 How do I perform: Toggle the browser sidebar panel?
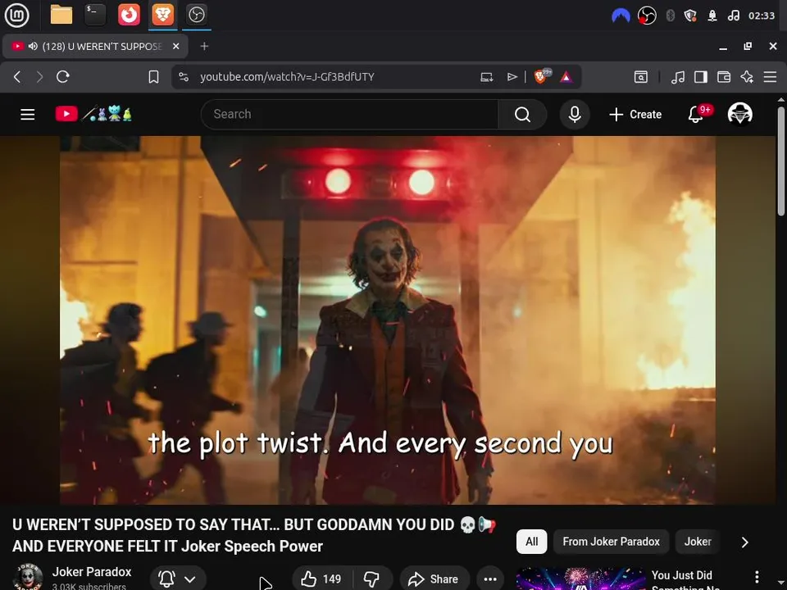[701, 77]
